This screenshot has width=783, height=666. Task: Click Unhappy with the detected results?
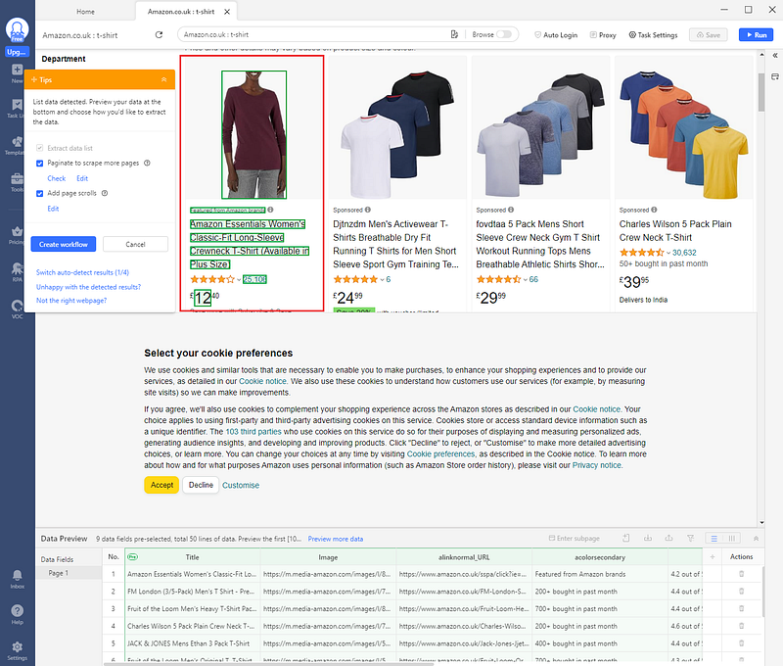[x=88, y=287]
